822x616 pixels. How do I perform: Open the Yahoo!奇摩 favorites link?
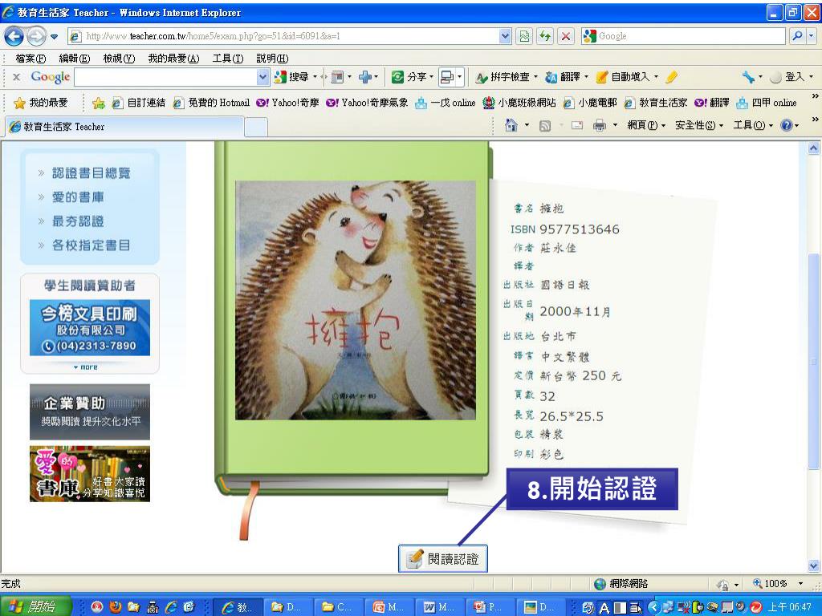point(288,103)
